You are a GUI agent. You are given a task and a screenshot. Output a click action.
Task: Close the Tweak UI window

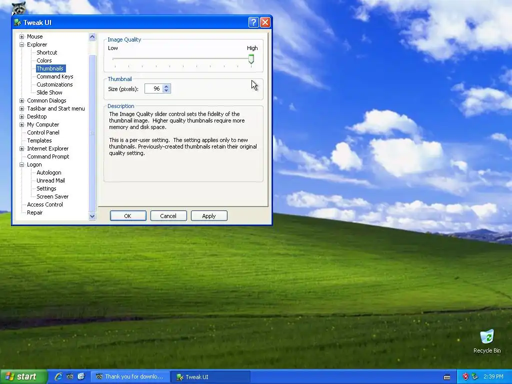[265, 22]
